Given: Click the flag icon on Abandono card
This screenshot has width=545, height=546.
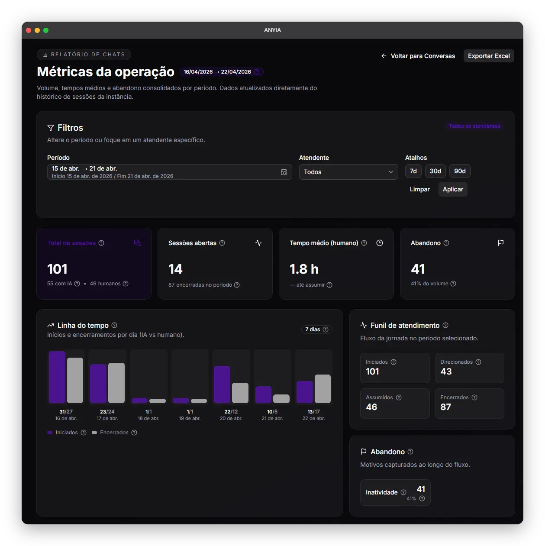Looking at the screenshot, I should 501,243.
